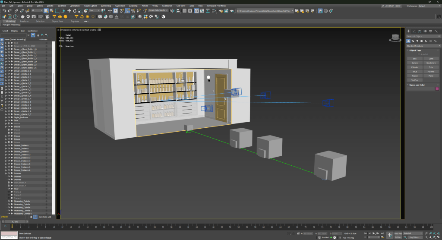Toggle visibility eye of Dewar_s_Blank_Bottle.1_0
This screenshot has width=442, height=240.
pos(9,49)
